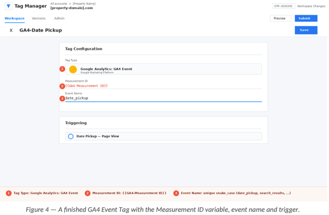Viewport: 329px width, 215px height.
Task: Click the Preview button
Action: click(280, 19)
